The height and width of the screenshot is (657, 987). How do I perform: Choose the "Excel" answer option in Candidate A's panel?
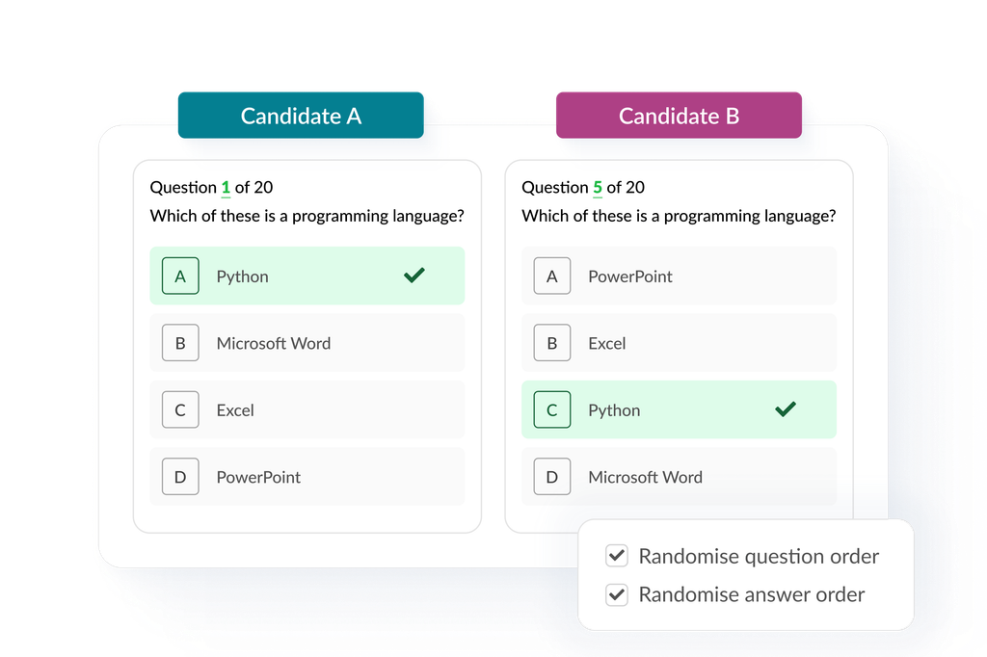(x=307, y=409)
